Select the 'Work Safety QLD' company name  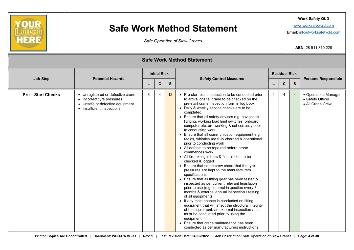tap(314, 19)
